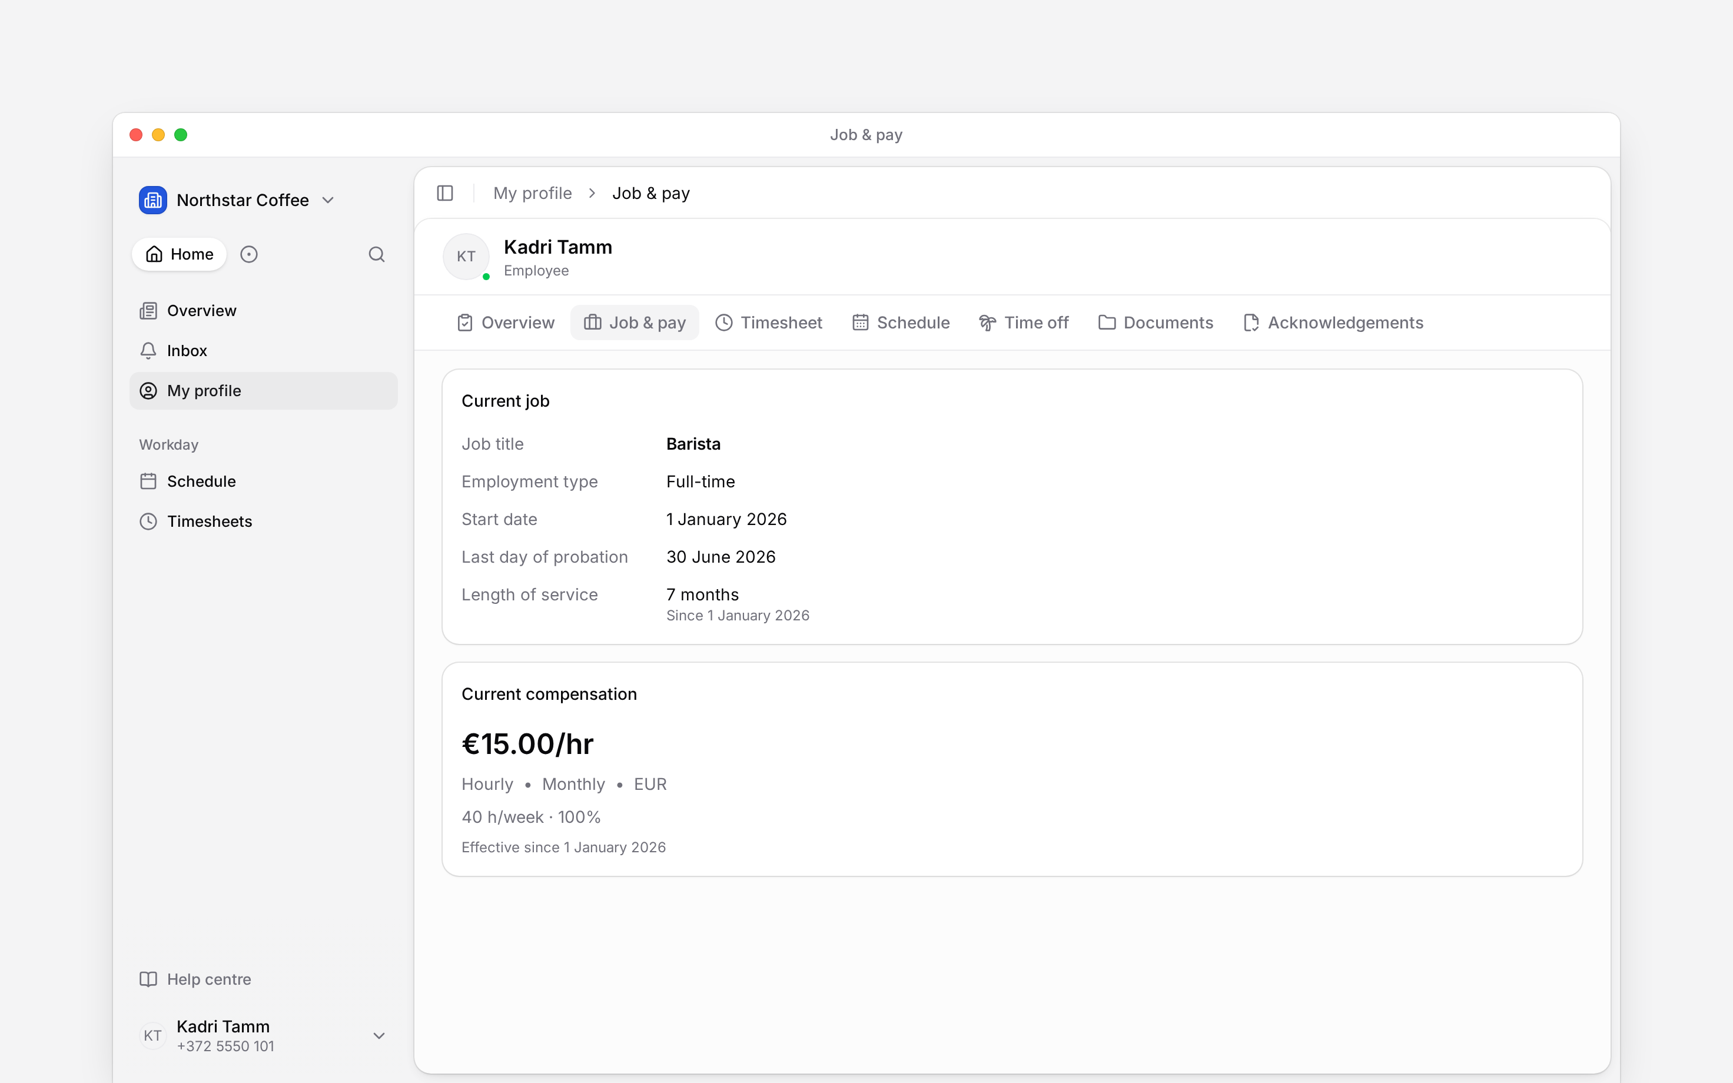Open the Overview tab in profile
The image size is (1733, 1083).
506,323
